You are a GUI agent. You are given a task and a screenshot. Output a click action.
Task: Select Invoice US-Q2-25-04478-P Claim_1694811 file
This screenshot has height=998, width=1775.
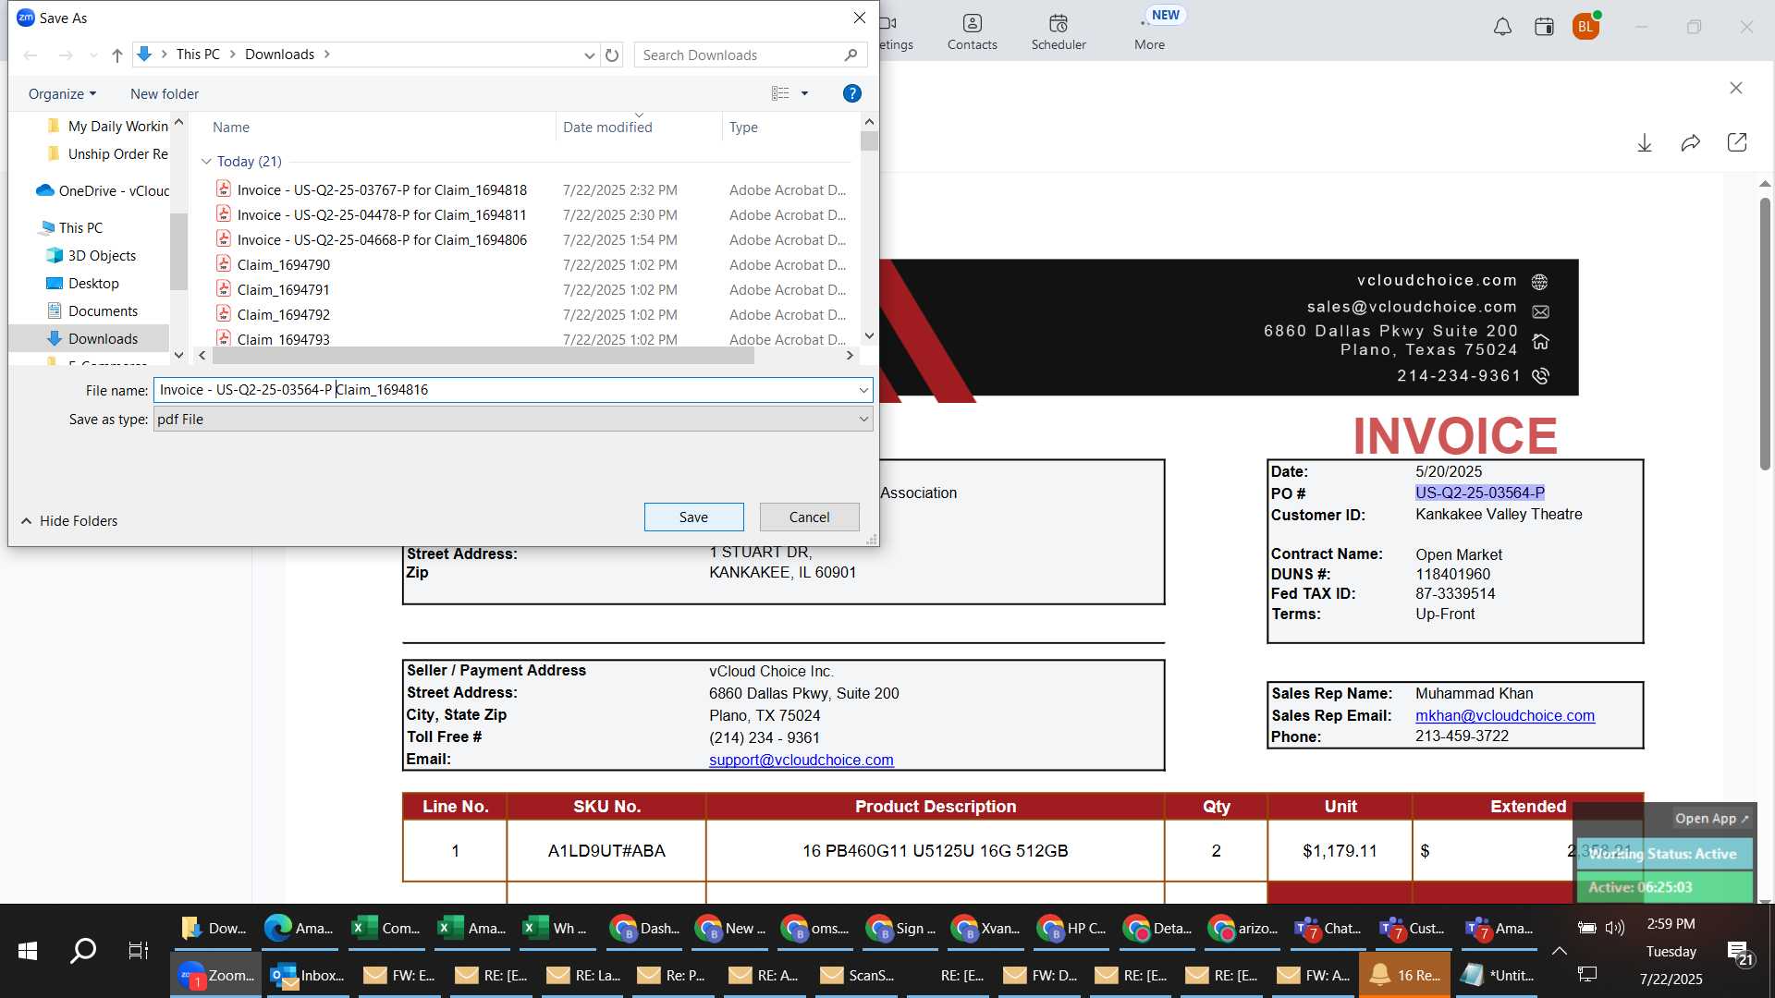[382, 215]
